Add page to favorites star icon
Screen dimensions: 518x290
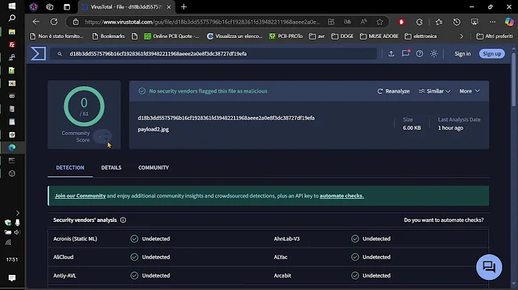(380, 22)
